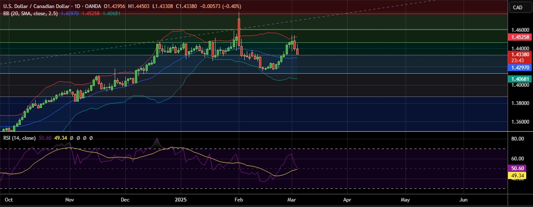Screen dimensions: 533x207
Task: Click the 2025 label on time axis
Action: [x=181, y=199]
